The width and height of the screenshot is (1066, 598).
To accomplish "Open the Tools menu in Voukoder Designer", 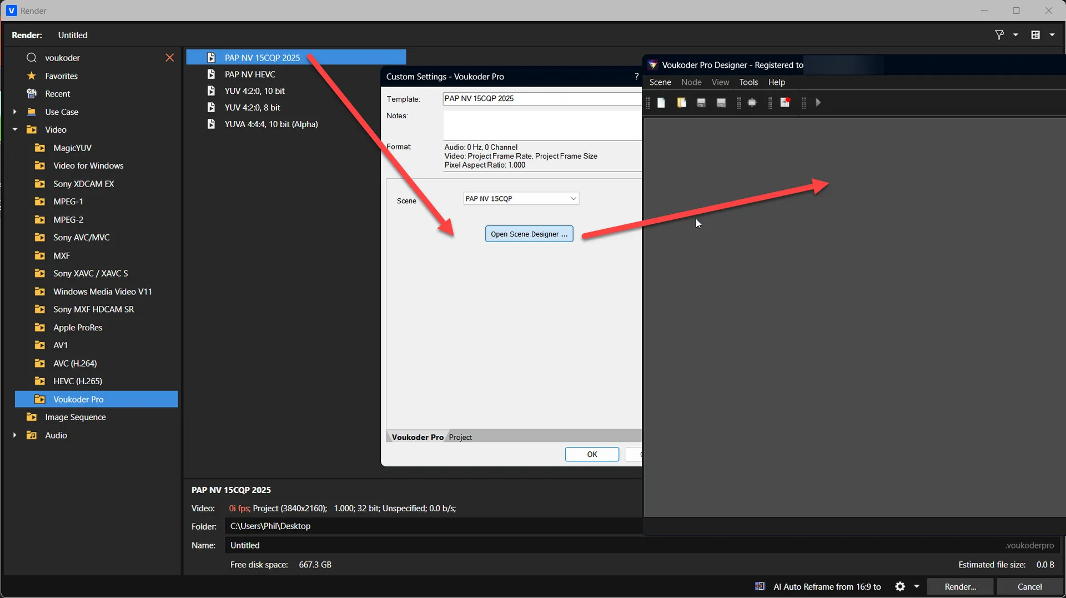I will click(x=748, y=82).
